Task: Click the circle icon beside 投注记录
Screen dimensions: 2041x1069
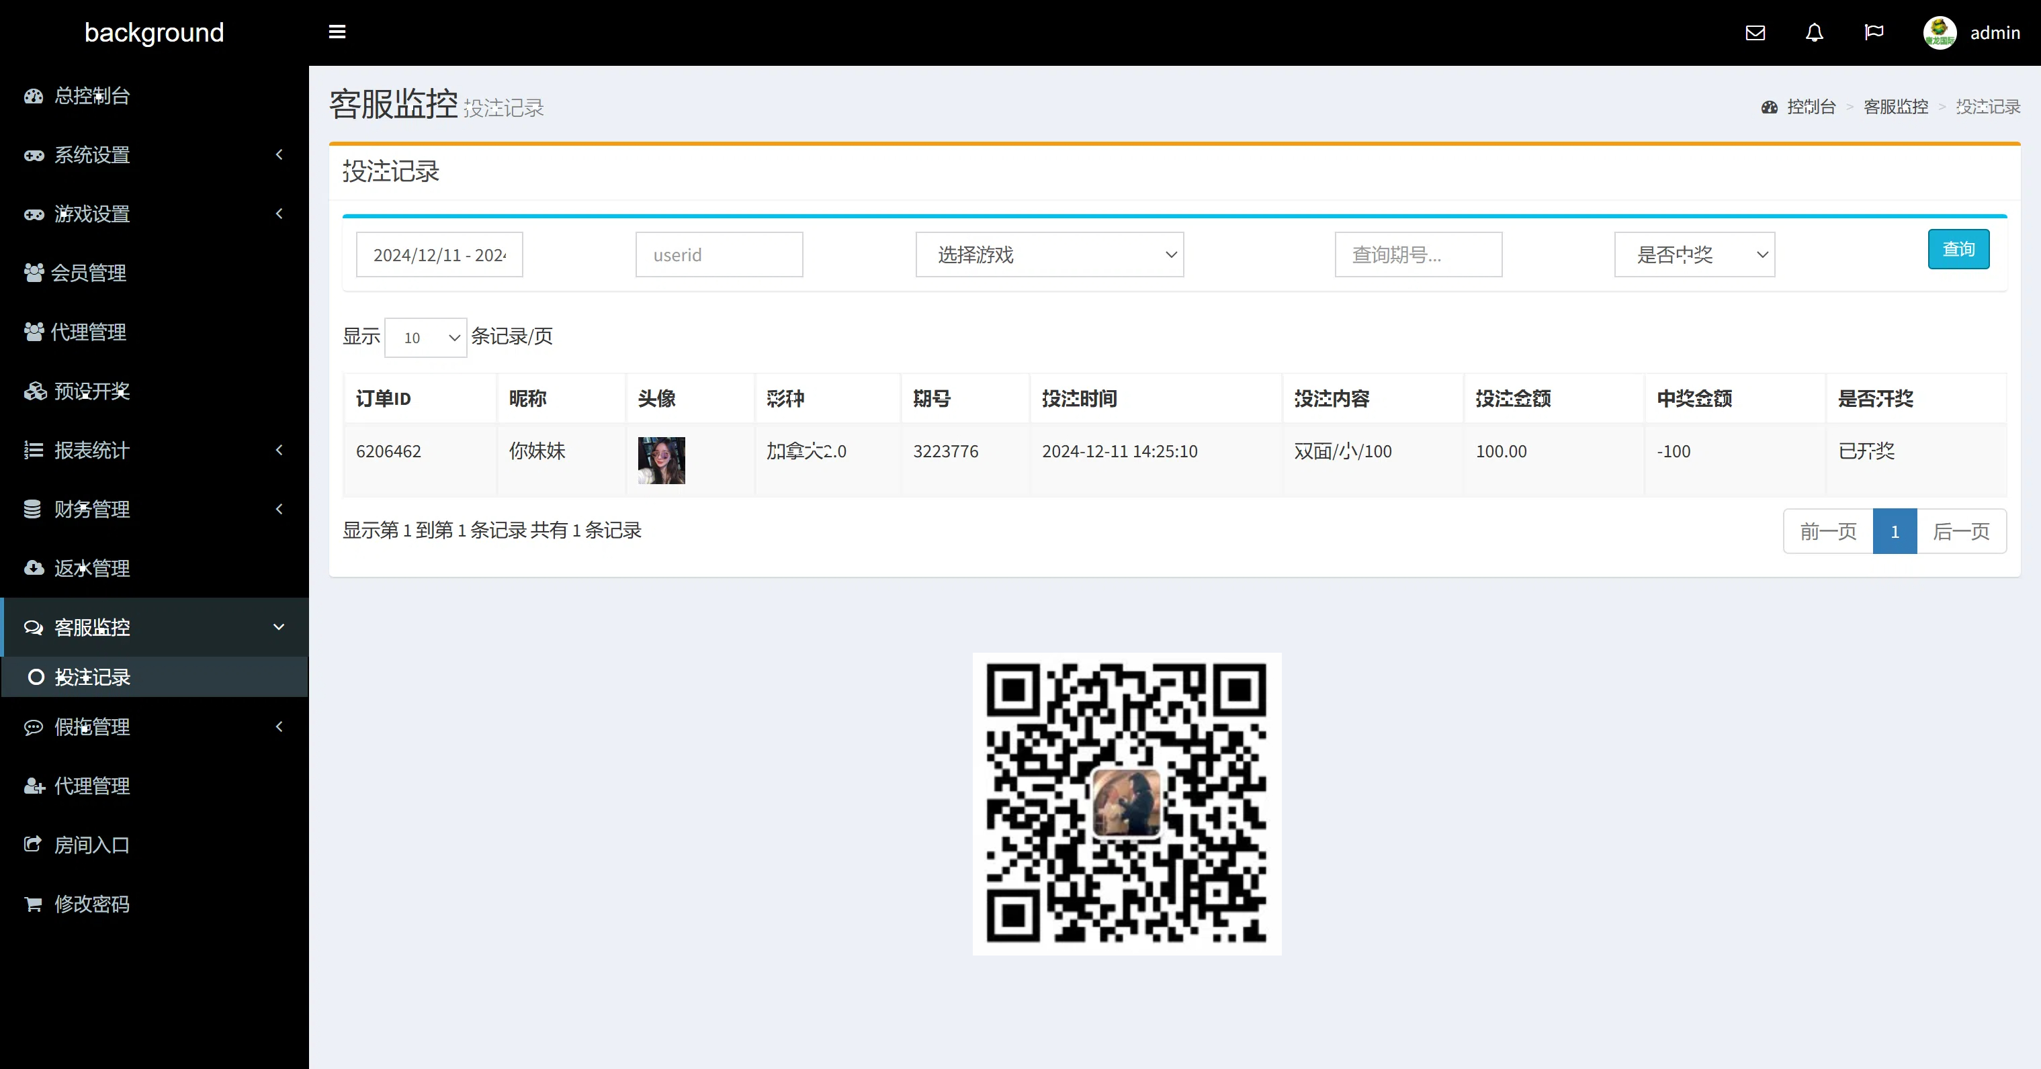Action: (x=36, y=677)
